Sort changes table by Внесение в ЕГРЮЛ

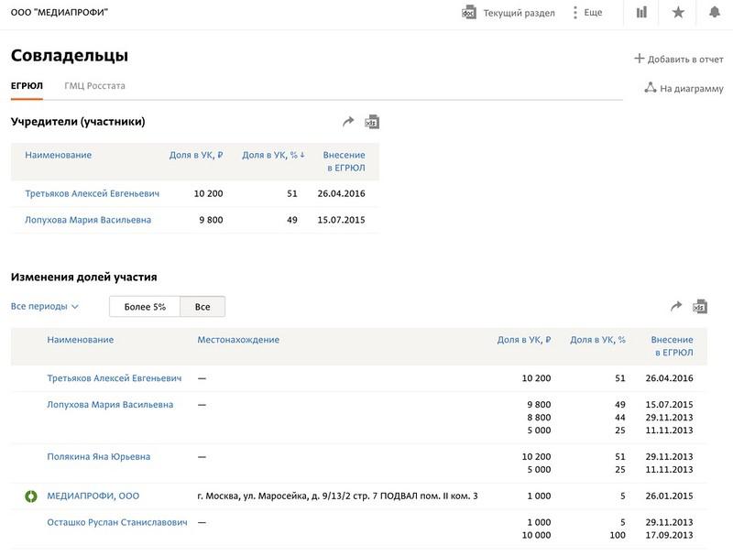point(673,346)
